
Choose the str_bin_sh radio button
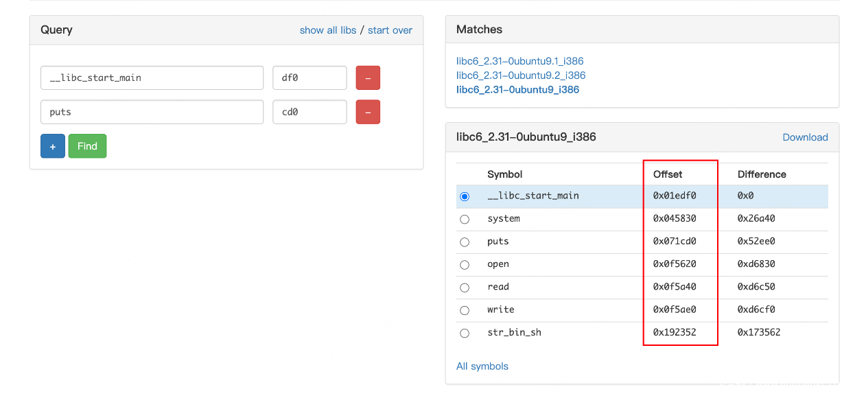465,333
